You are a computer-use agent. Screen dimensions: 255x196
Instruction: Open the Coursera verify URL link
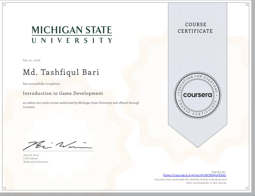point(194,175)
